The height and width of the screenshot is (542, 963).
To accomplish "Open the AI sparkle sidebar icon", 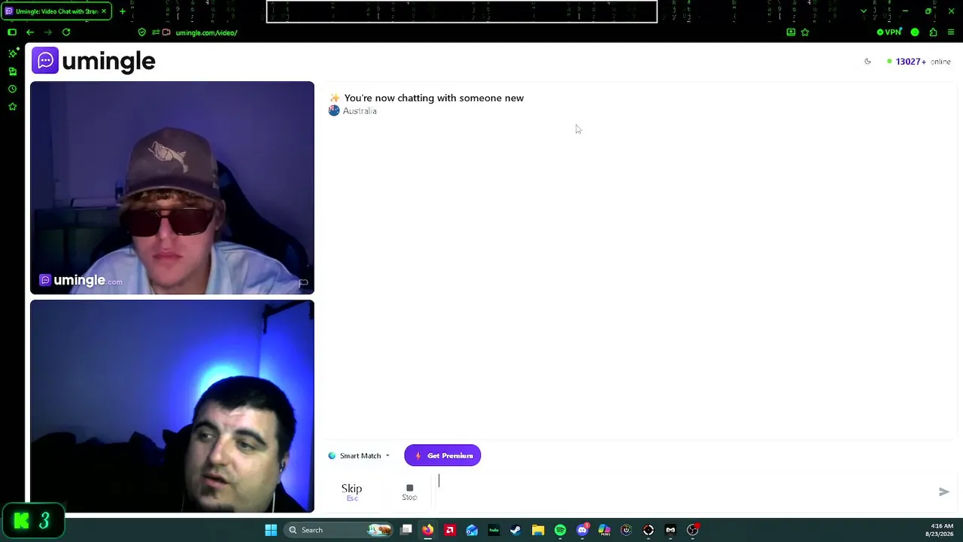I will pyautogui.click(x=12, y=53).
